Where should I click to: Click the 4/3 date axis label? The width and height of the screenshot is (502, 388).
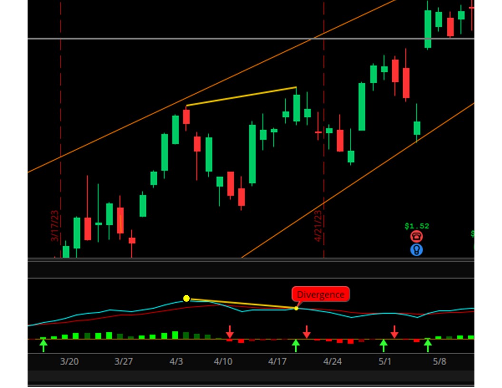[x=176, y=361]
